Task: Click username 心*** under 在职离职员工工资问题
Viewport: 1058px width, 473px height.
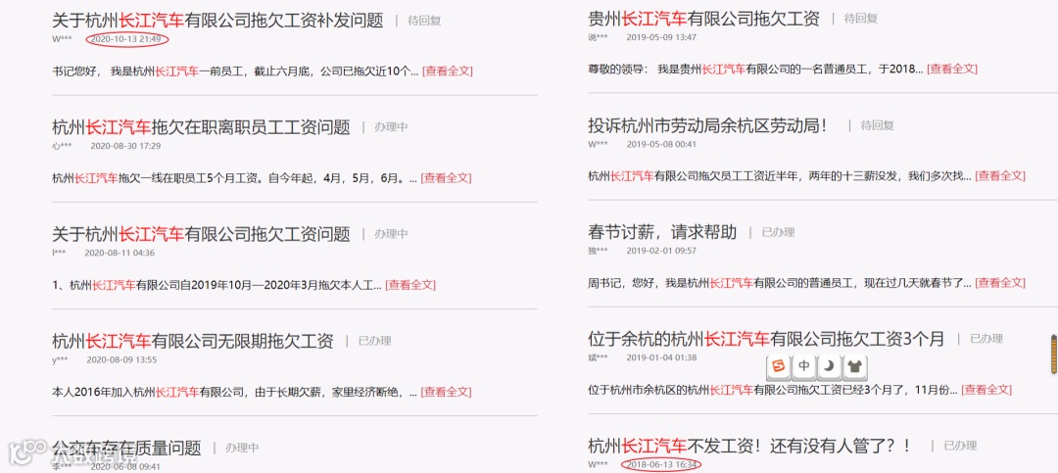Action: pos(62,146)
